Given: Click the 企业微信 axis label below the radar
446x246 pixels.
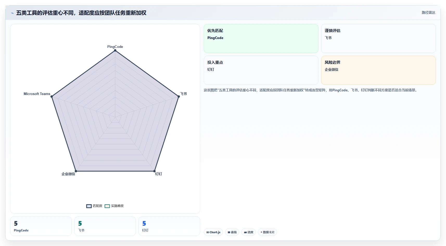Looking at the screenshot, I should 68,174.
